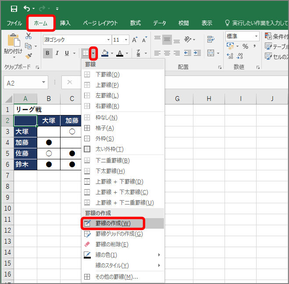Click the middle align icon
This screenshot has height=284, width=289.
point(167,40)
